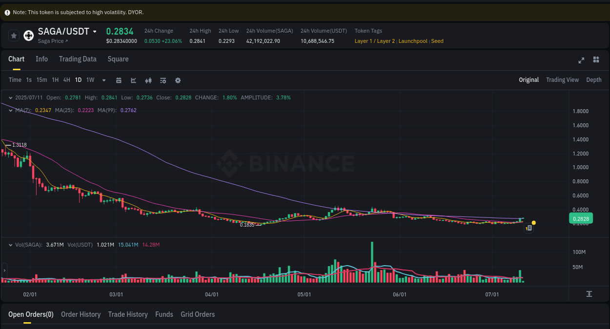The height and width of the screenshot is (329, 610).
Task: Switch chart to Trading View mode
Action: coord(562,79)
